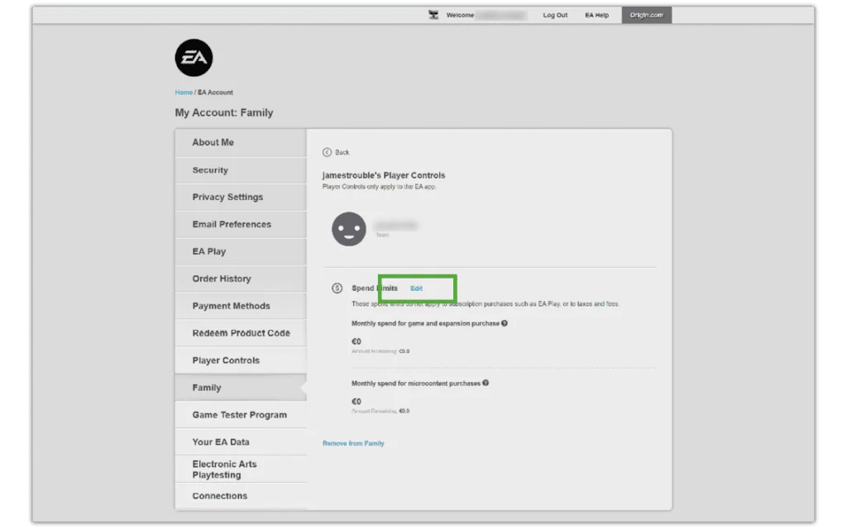Click Log Out
Viewport: 847px width, 529px height.
click(x=555, y=15)
